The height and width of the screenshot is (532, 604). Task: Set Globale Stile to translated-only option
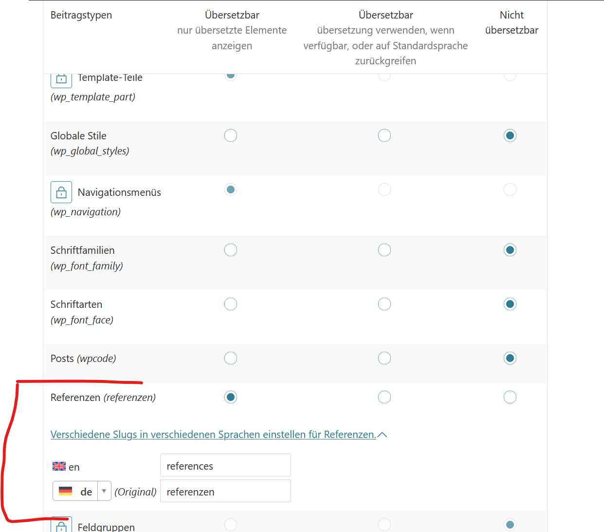point(231,135)
